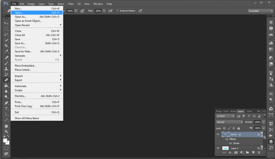
Task: Click Show All Menu Items
Action: 27,118
